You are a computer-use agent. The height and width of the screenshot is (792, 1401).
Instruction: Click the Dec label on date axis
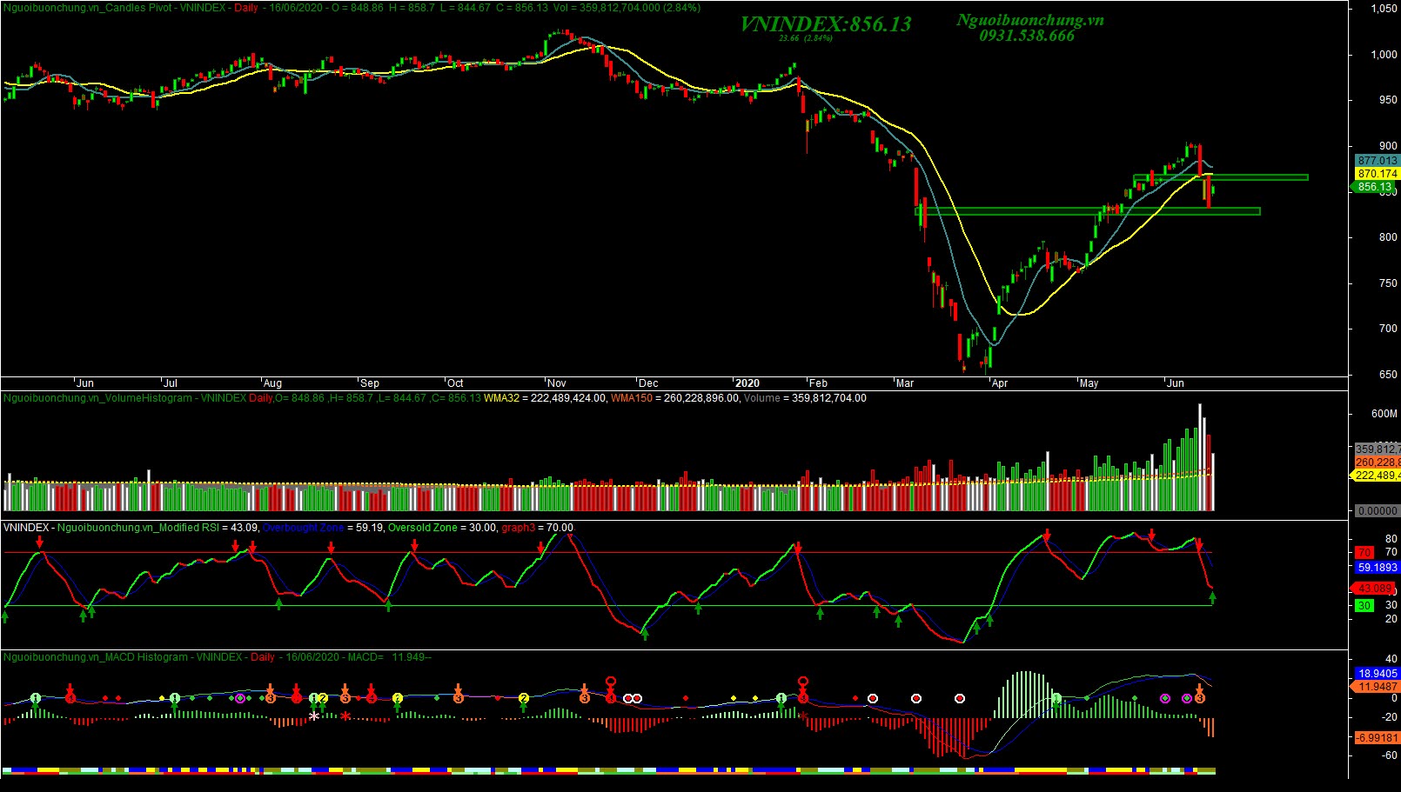tap(648, 383)
